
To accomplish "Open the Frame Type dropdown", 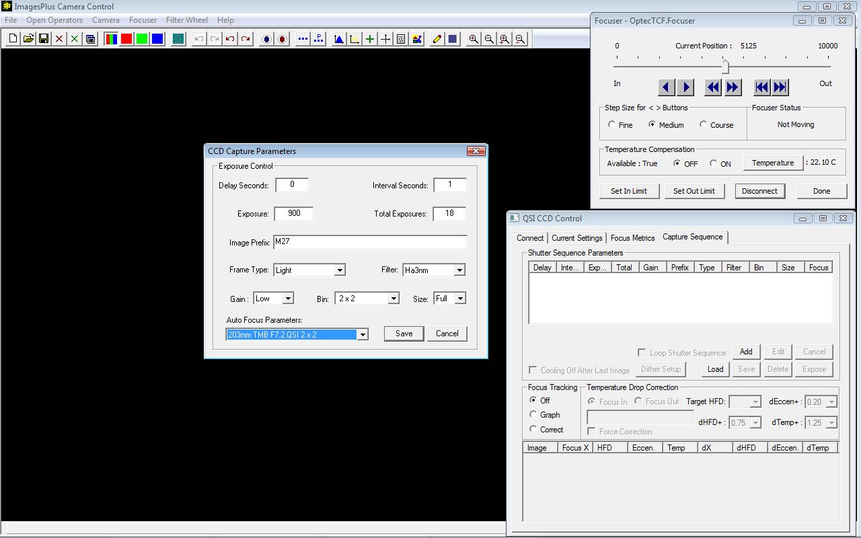I will click(340, 270).
